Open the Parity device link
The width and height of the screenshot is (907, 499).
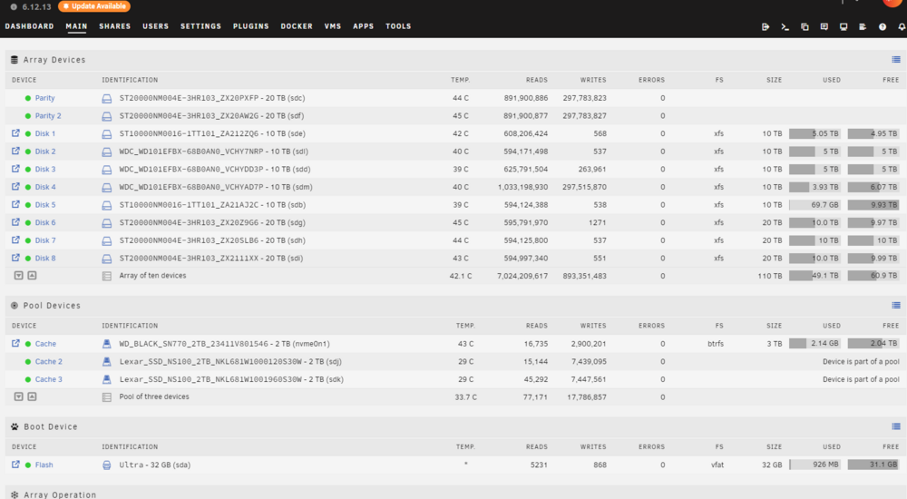pyautogui.click(x=44, y=98)
